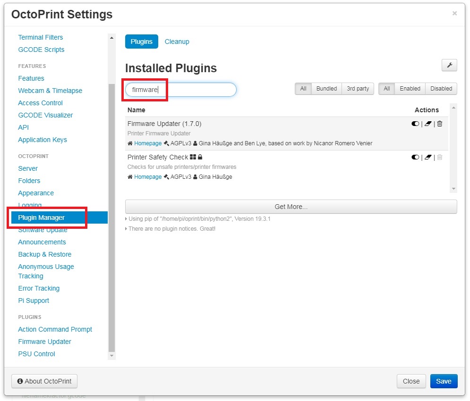470x401 pixels.
Task: Click eraser cleanup icon for Firmware Updater
Action: [428, 124]
